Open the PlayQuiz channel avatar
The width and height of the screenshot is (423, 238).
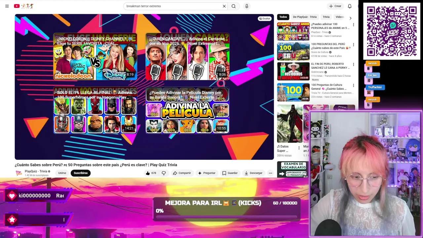[x=19, y=173]
